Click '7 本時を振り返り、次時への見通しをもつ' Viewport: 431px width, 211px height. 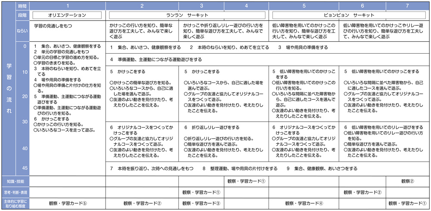point(152,168)
